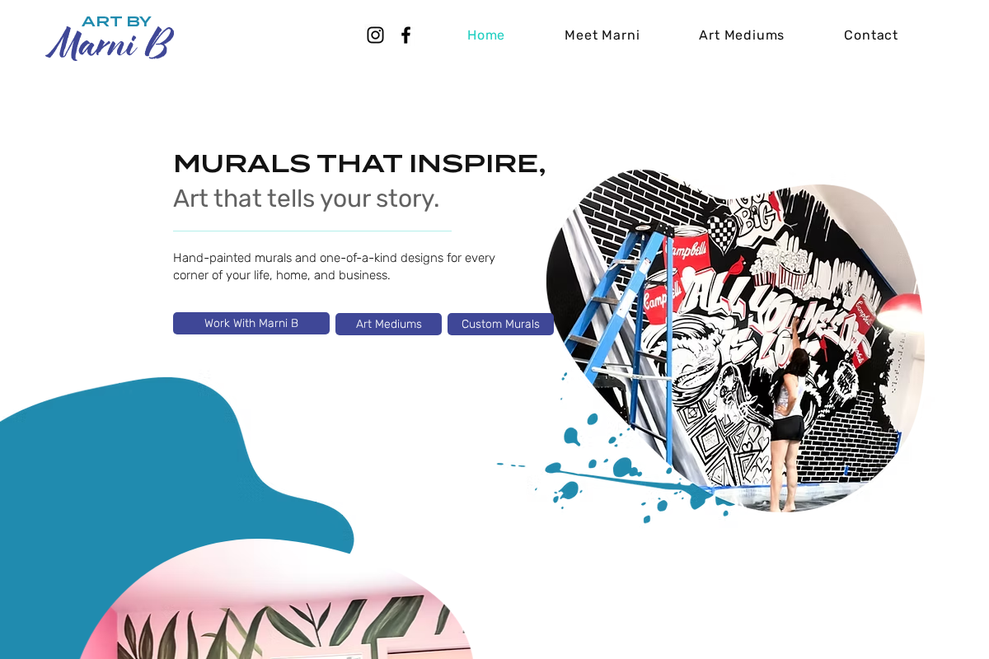Open the Instagram social icon
The image size is (989, 659).
click(375, 35)
